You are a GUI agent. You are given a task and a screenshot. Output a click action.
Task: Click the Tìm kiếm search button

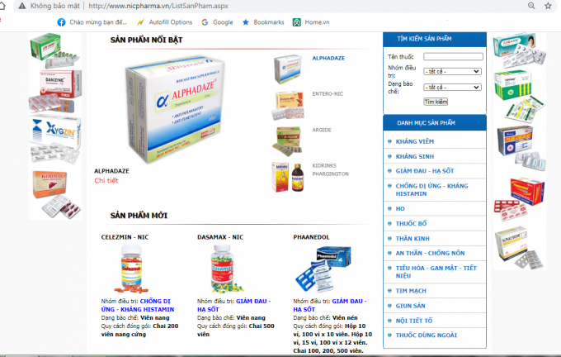[x=436, y=102]
